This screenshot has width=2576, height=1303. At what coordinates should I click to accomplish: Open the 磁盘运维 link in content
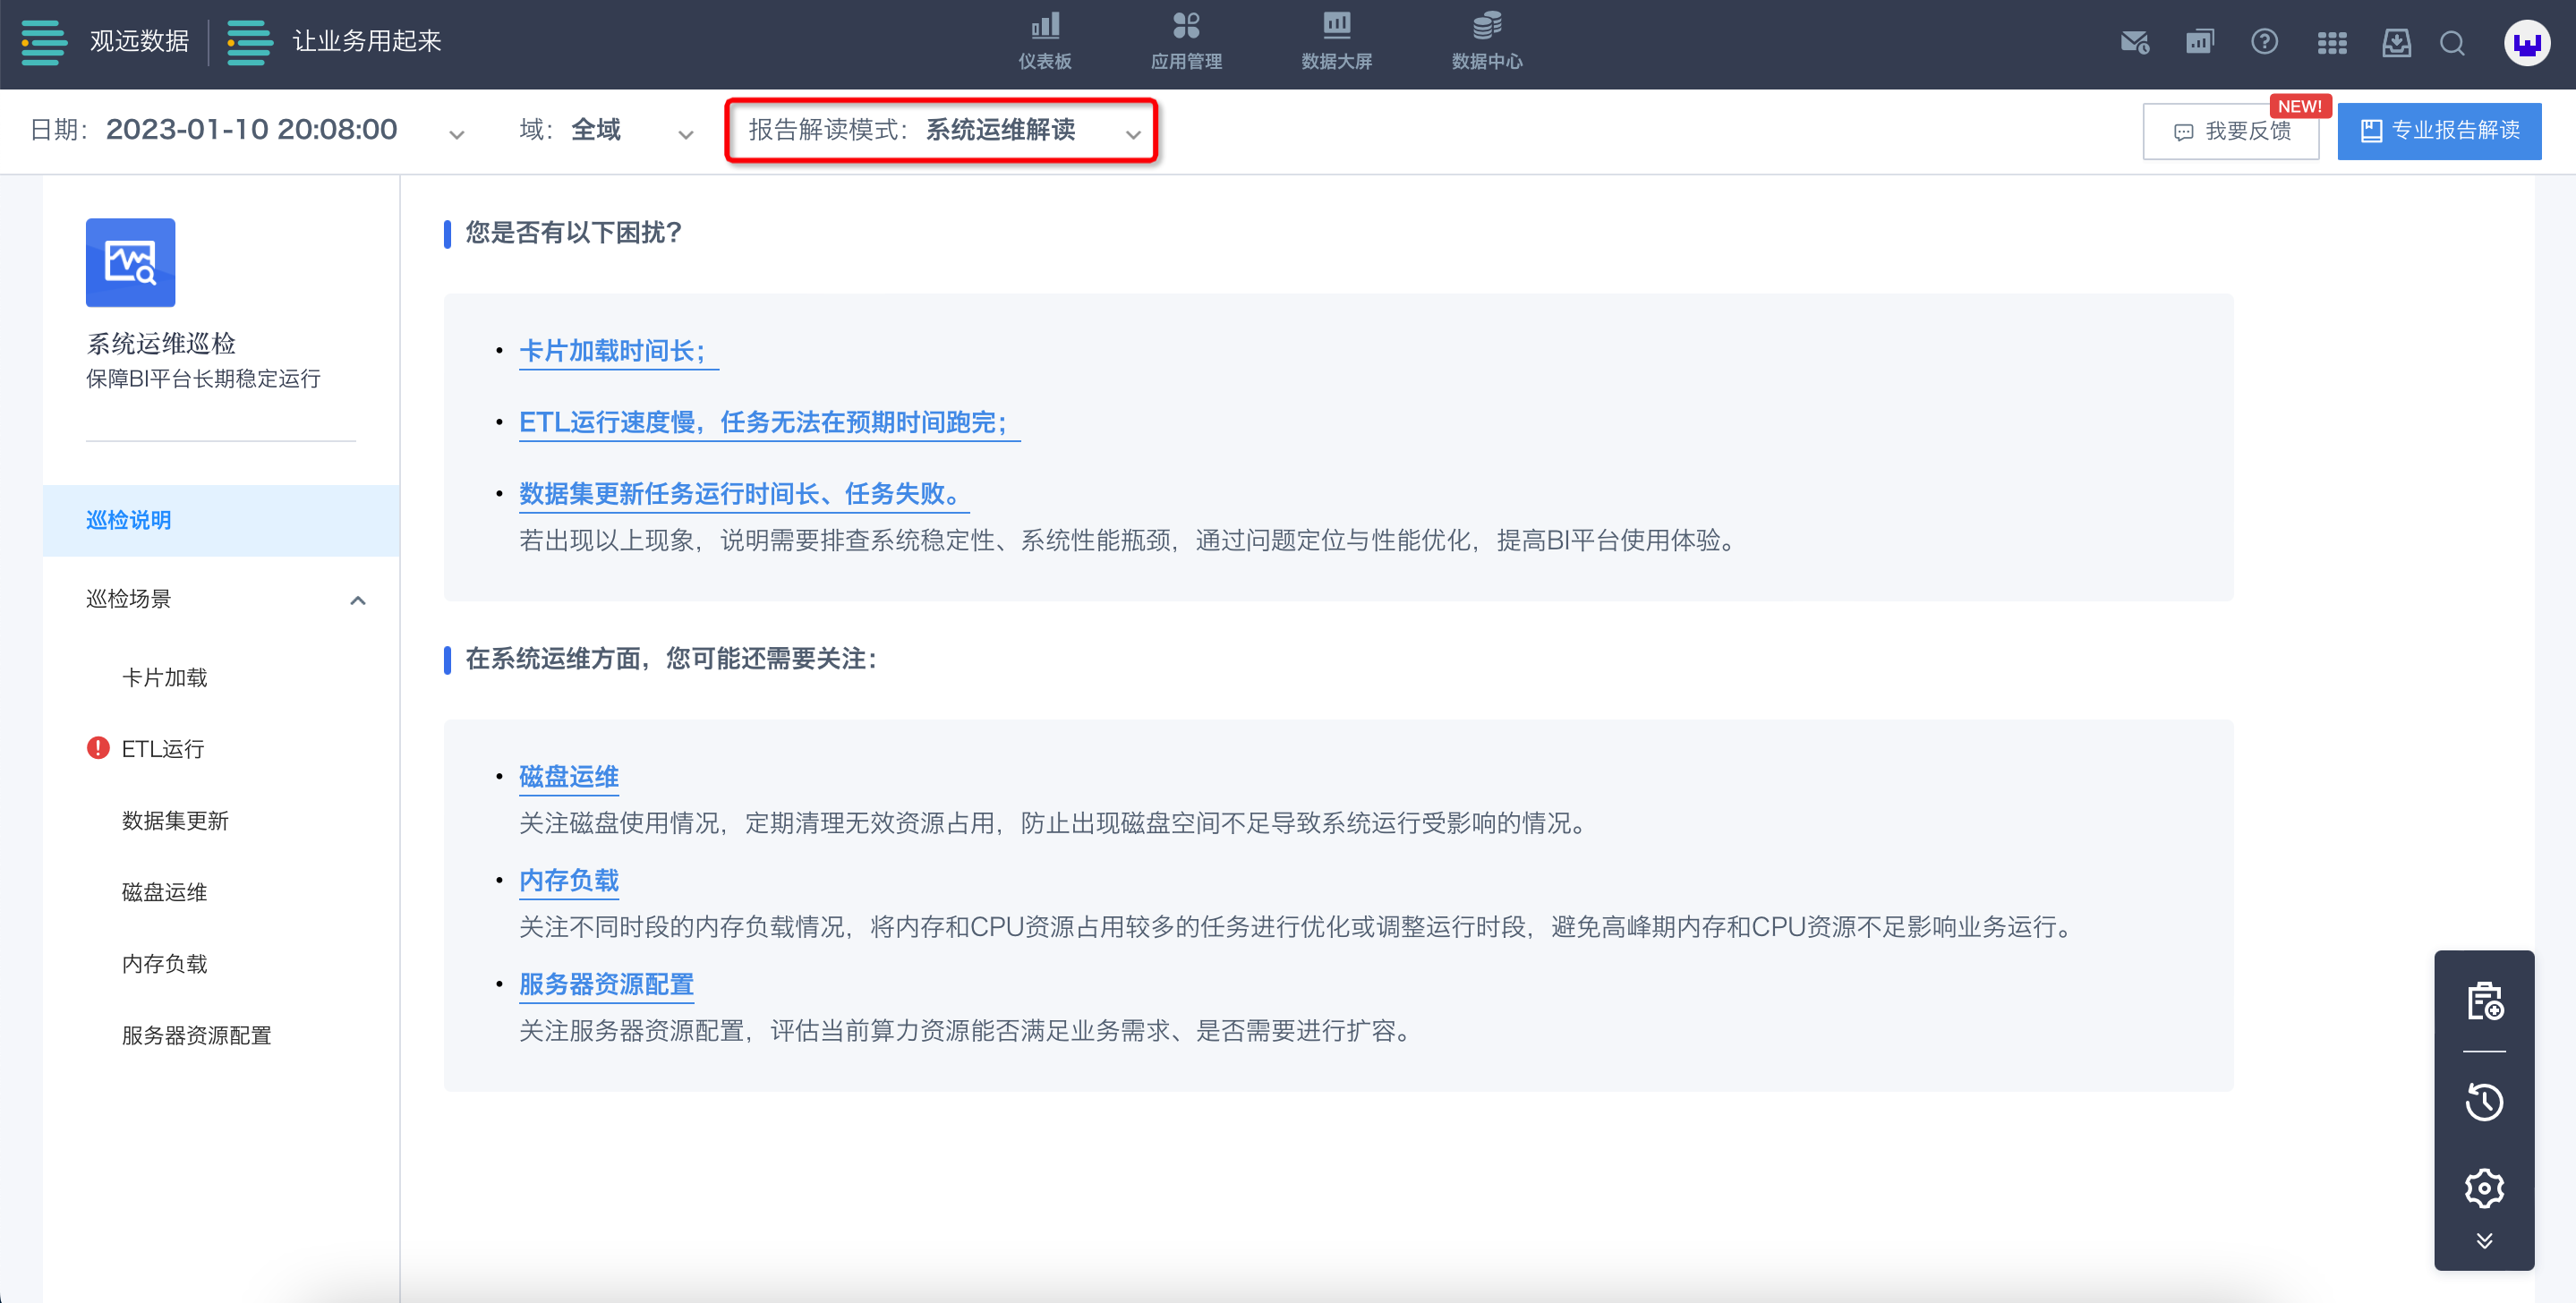[x=569, y=777]
